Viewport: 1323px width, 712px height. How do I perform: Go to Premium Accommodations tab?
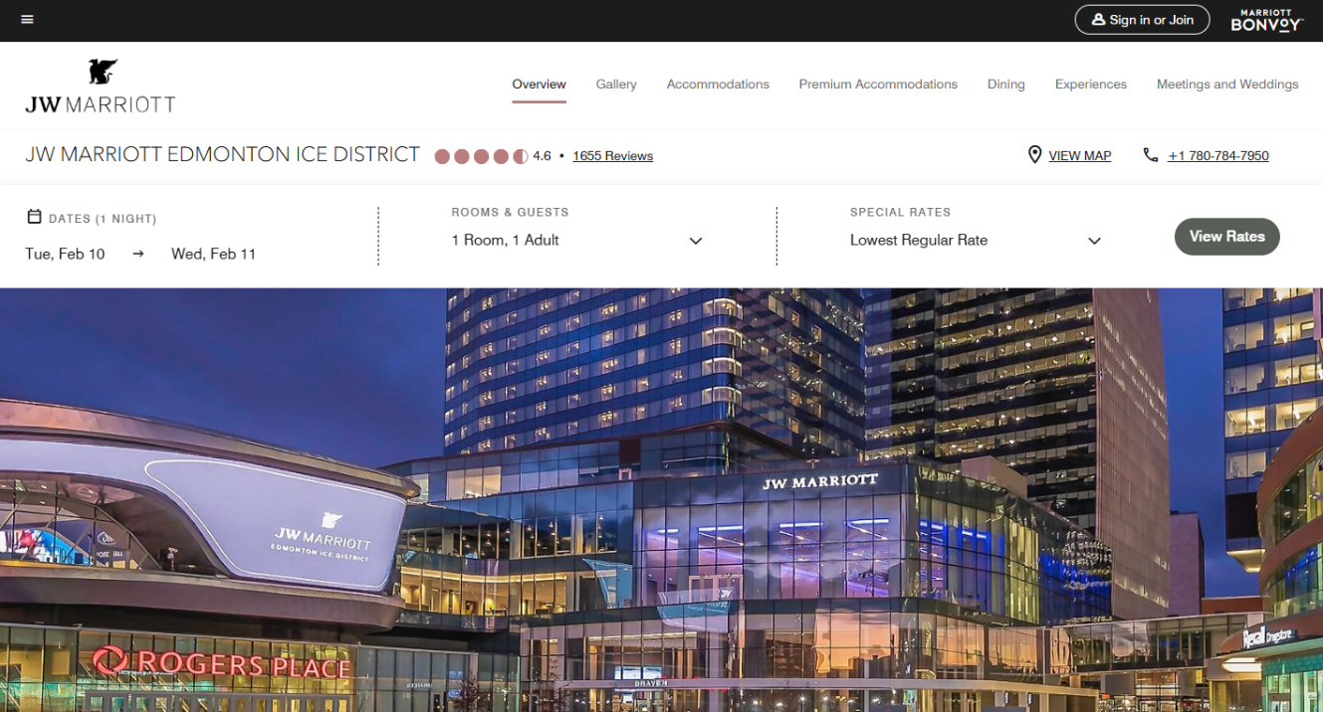[x=877, y=85]
